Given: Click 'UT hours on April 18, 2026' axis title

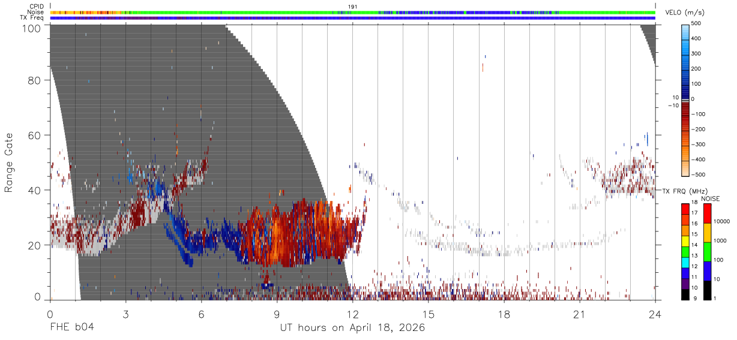Looking at the screenshot, I should click(x=352, y=328).
